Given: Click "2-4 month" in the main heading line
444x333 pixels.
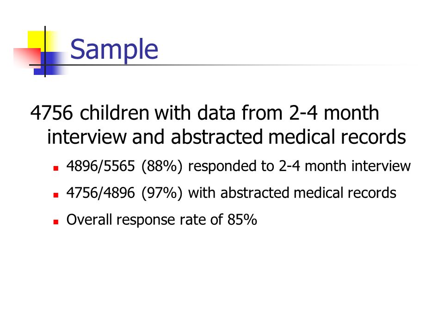Looking at the screenshot, I should coord(334,113).
